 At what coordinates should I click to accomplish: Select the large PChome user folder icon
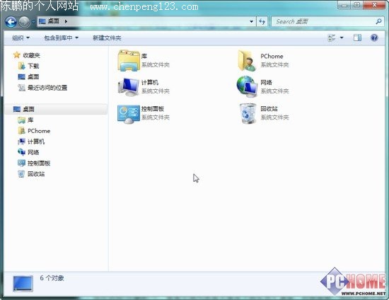pyautogui.click(x=247, y=61)
